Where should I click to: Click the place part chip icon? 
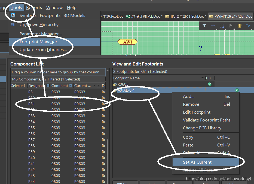click(240, 26)
